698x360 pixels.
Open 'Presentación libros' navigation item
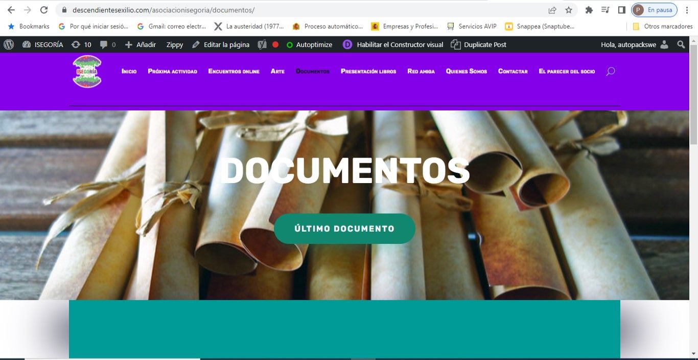tap(368, 71)
